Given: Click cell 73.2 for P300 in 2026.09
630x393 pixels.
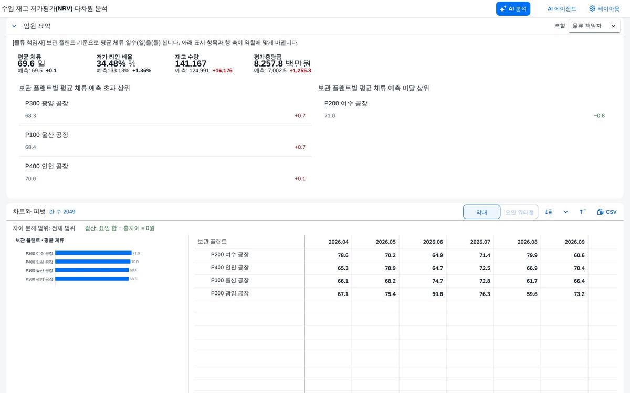Looking at the screenshot, I should click(564, 294).
